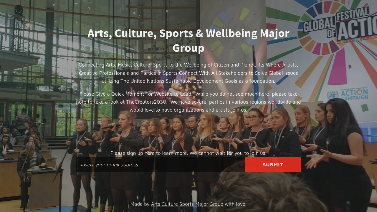The image size is (377, 212).
Task: Click the Please sign up here text line
Action: coord(188,153)
